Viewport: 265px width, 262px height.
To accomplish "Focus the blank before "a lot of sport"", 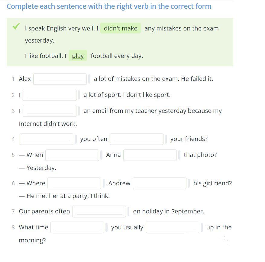I will pyautogui.click(x=50, y=95).
